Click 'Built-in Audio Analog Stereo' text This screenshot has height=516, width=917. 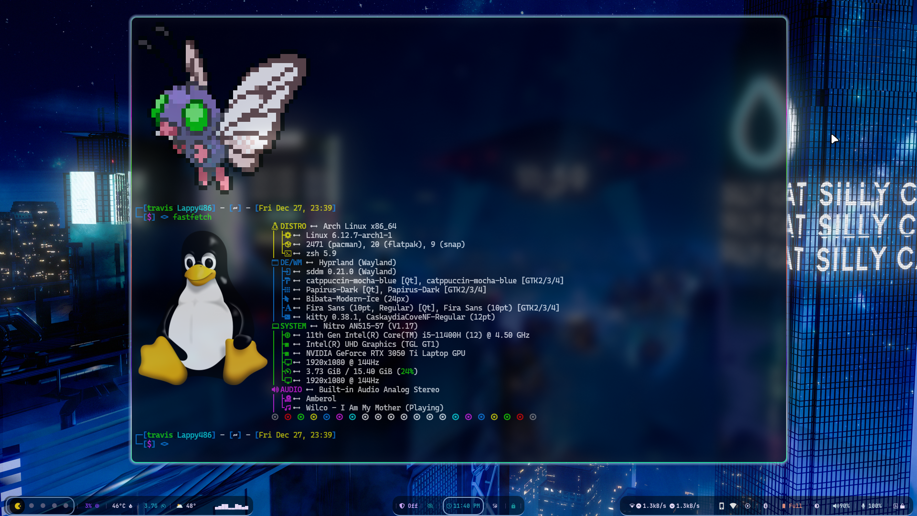coord(379,389)
